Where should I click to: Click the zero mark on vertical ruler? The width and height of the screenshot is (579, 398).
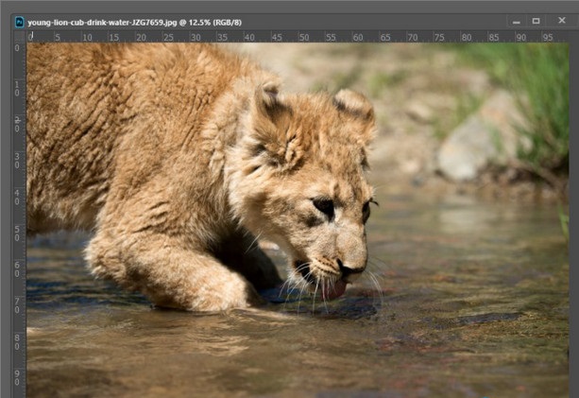18,48
